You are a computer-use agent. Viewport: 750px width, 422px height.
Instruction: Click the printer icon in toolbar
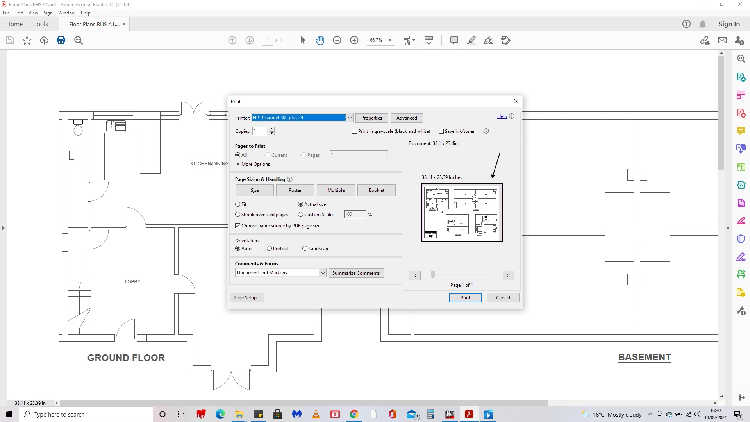61,40
